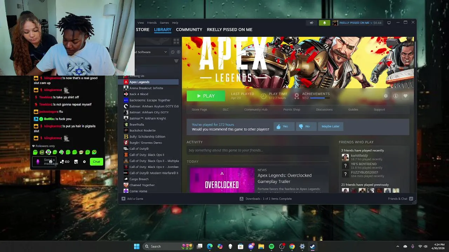Select Batman: Arkham City GOTY
The height and width of the screenshot is (252, 449).
point(151,112)
